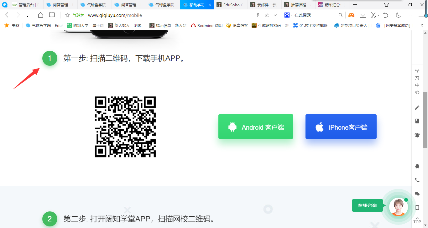The image size is (428, 228).
Task: Switch to the 管理后台 tab
Action: click(26, 5)
